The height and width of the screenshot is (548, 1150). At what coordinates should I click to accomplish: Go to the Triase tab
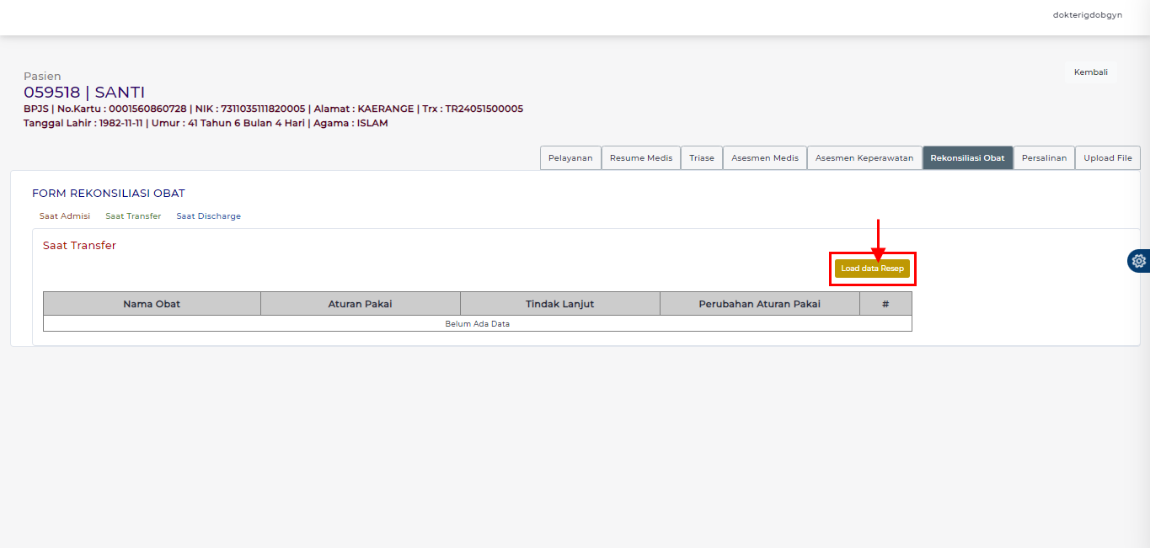[x=701, y=158]
